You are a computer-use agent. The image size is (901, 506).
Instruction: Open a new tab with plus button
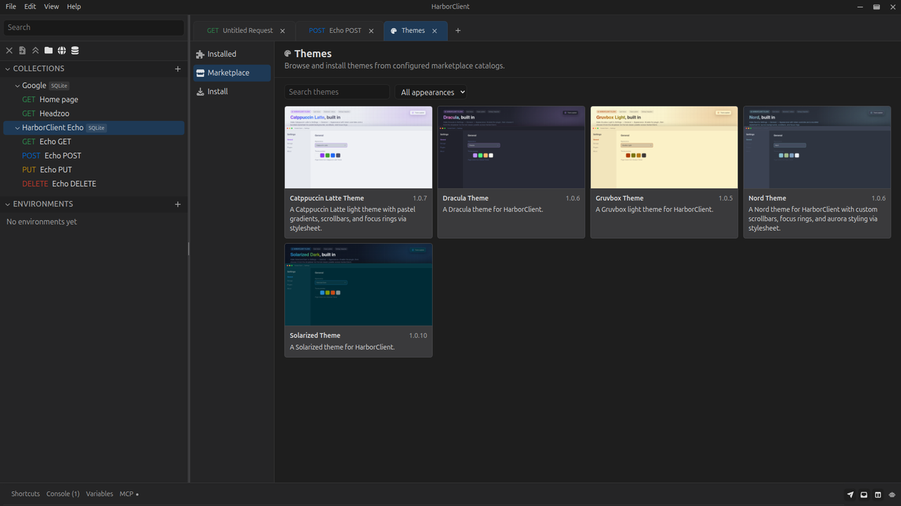pos(458,31)
